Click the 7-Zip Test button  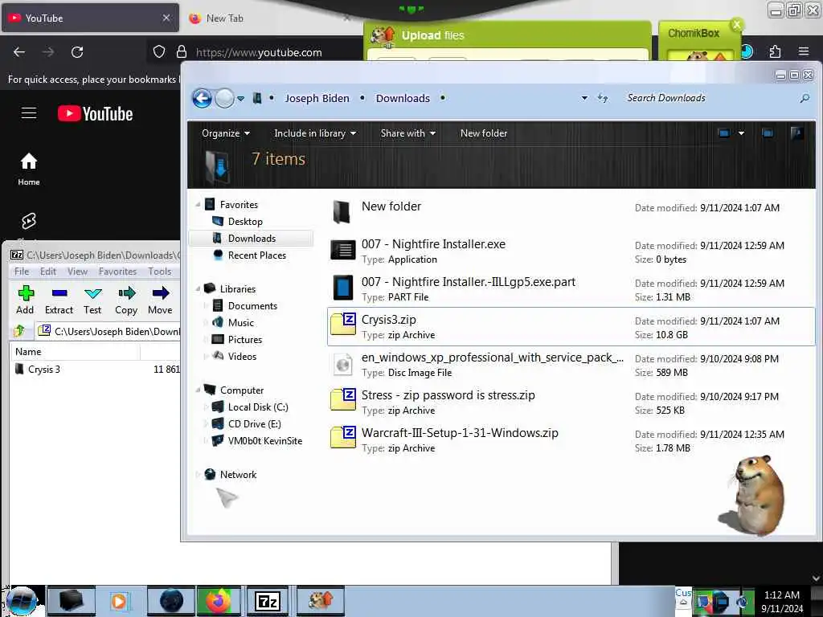click(x=92, y=300)
